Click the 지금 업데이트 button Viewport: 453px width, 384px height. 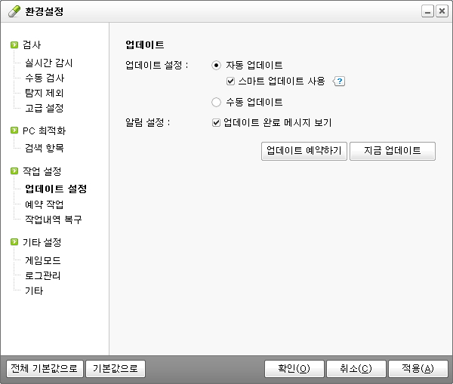(x=393, y=150)
